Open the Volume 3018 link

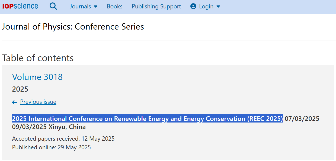37,77
